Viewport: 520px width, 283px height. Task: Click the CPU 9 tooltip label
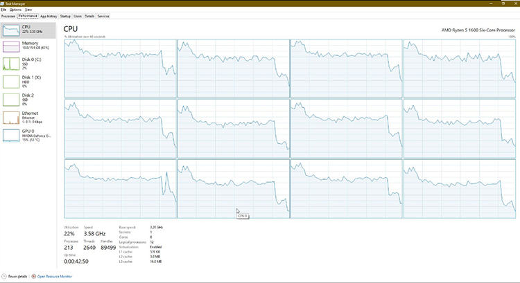(x=243, y=216)
